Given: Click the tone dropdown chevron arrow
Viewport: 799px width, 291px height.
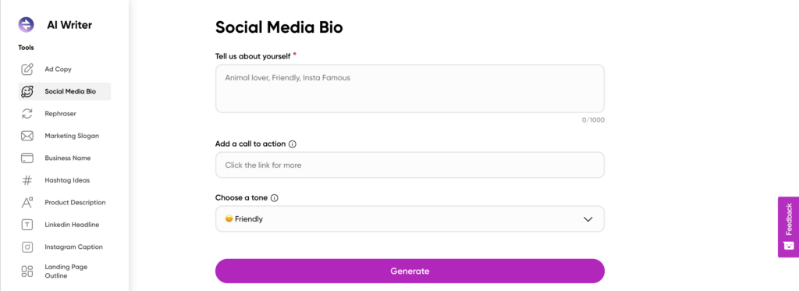Looking at the screenshot, I should coord(588,219).
